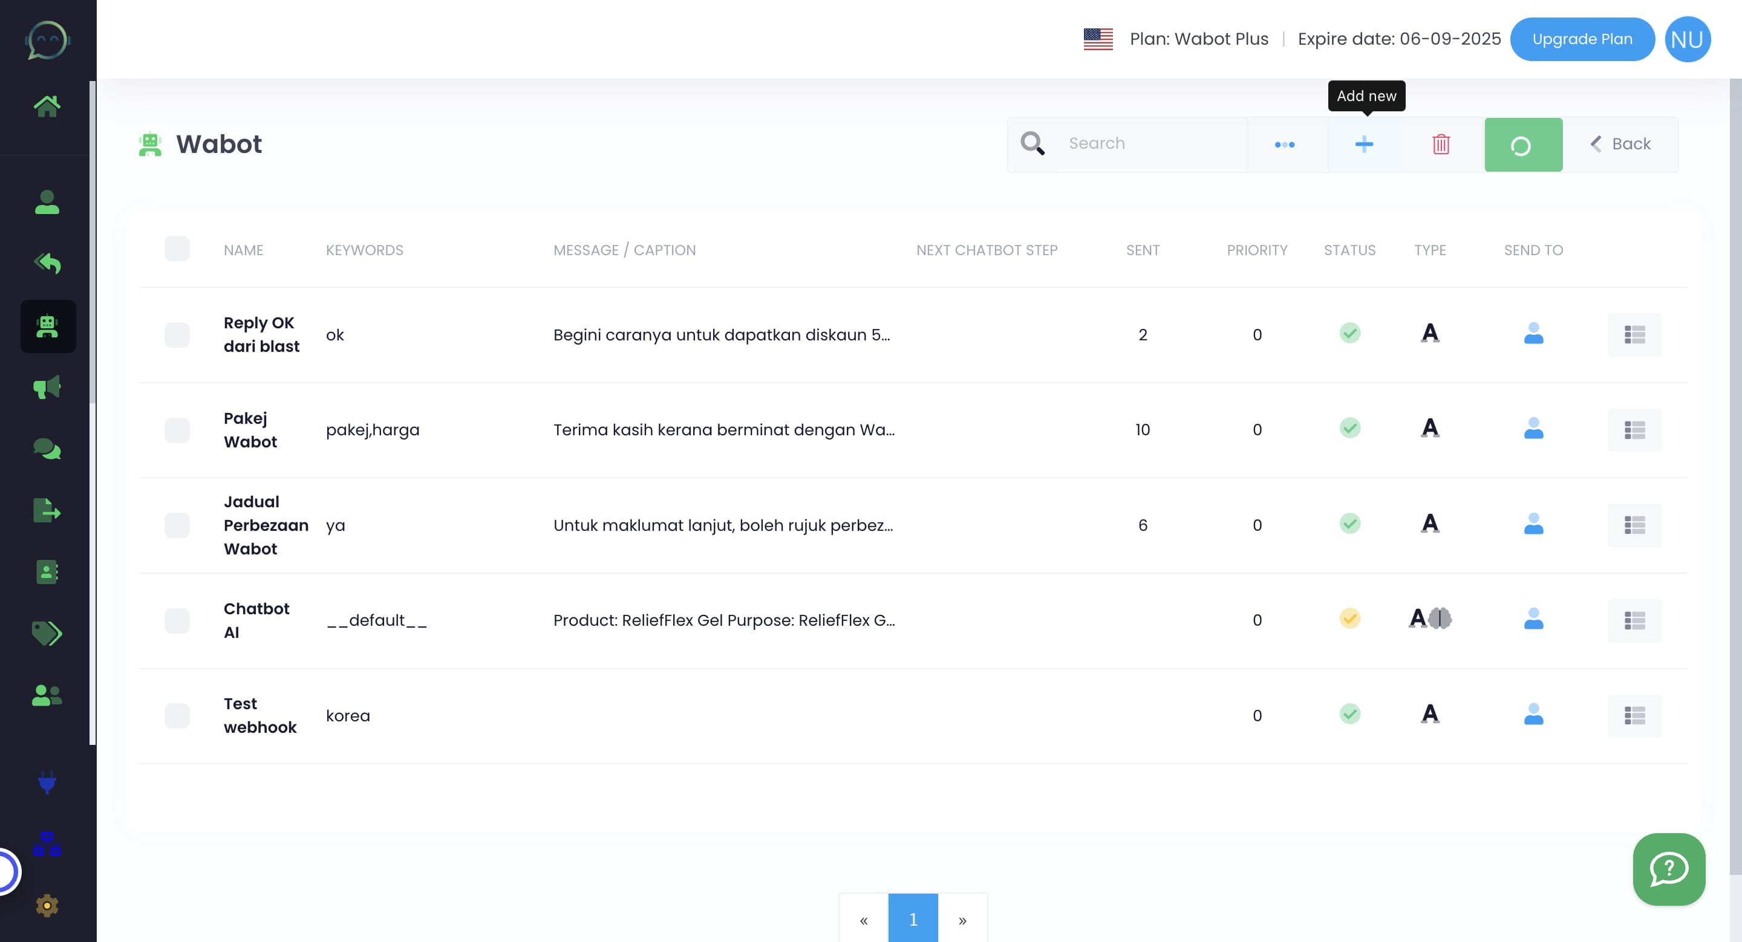Viewport: 1742px width, 942px height.
Task: Open the settings gear sidebar icon
Action: tap(47, 906)
